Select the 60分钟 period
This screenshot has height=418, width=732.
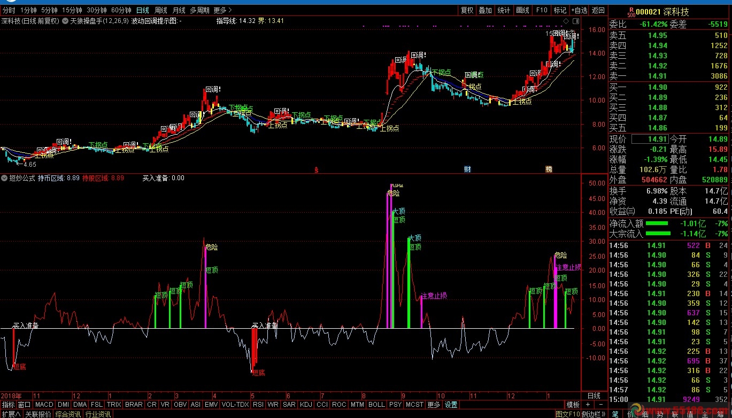pyautogui.click(x=121, y=10)
